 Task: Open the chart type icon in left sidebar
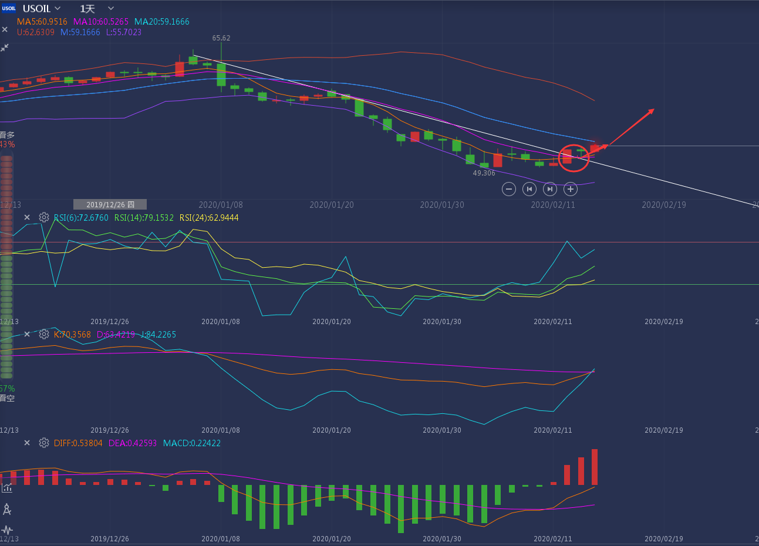click(x=7, y=487)
